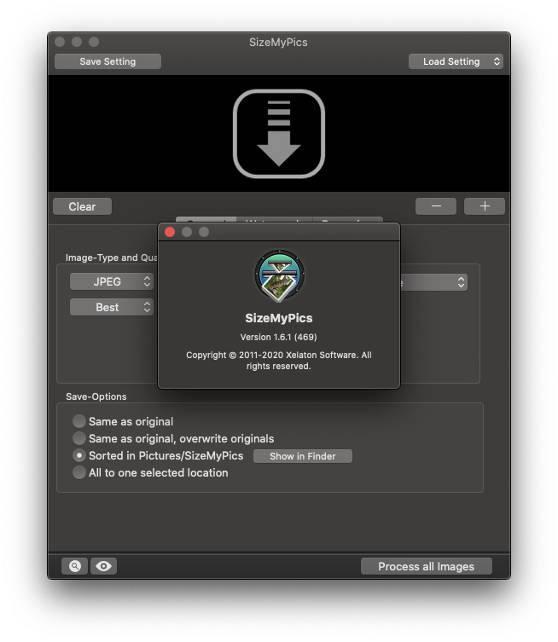Open the Best quality dropdown

coord(112,307)
